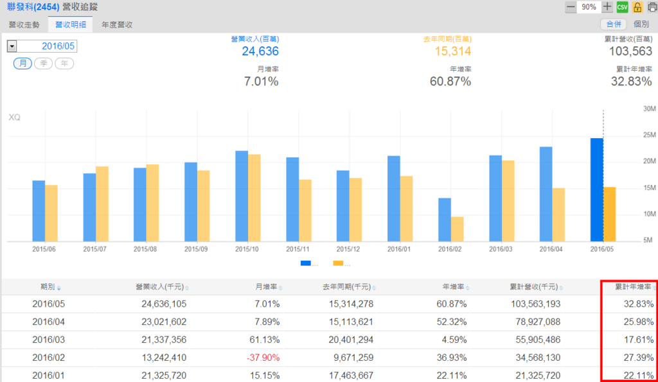Click the large 24,636 營業收入 summary value

click(x=260, y=51)
